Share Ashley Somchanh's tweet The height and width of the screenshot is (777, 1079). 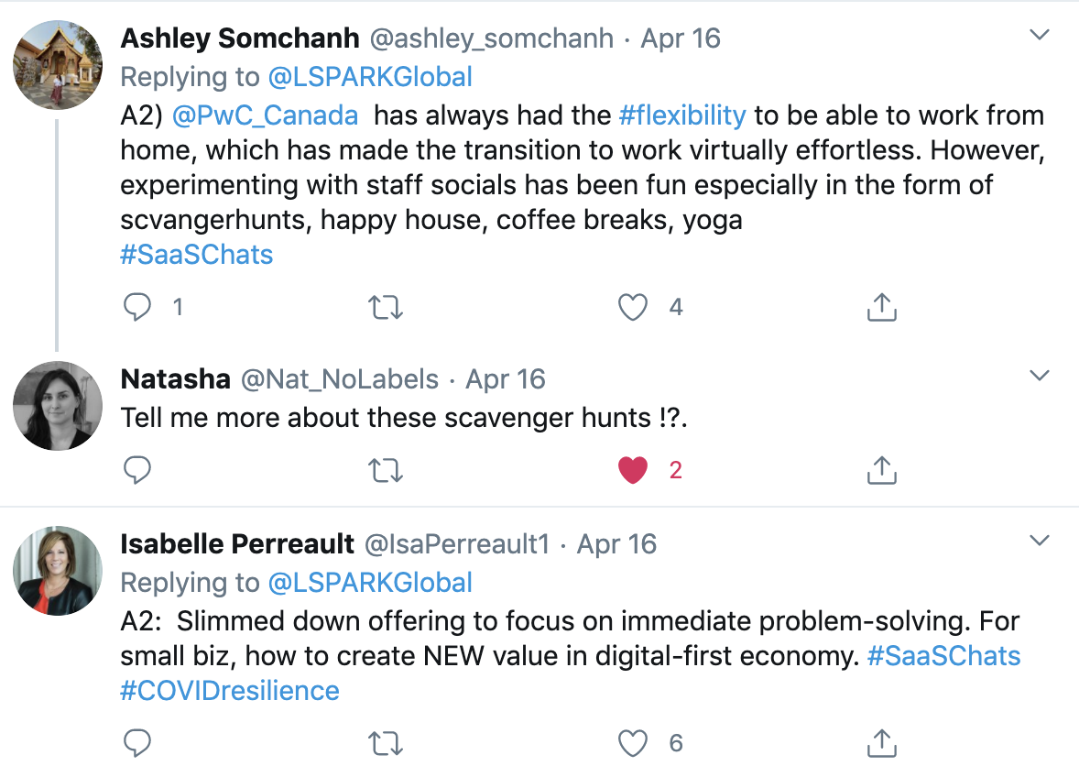881,307
